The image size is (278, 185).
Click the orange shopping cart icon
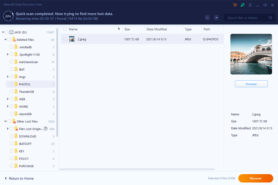pos(235,5)
